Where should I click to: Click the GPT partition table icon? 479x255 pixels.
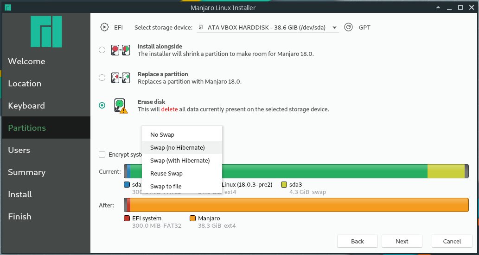349,27
